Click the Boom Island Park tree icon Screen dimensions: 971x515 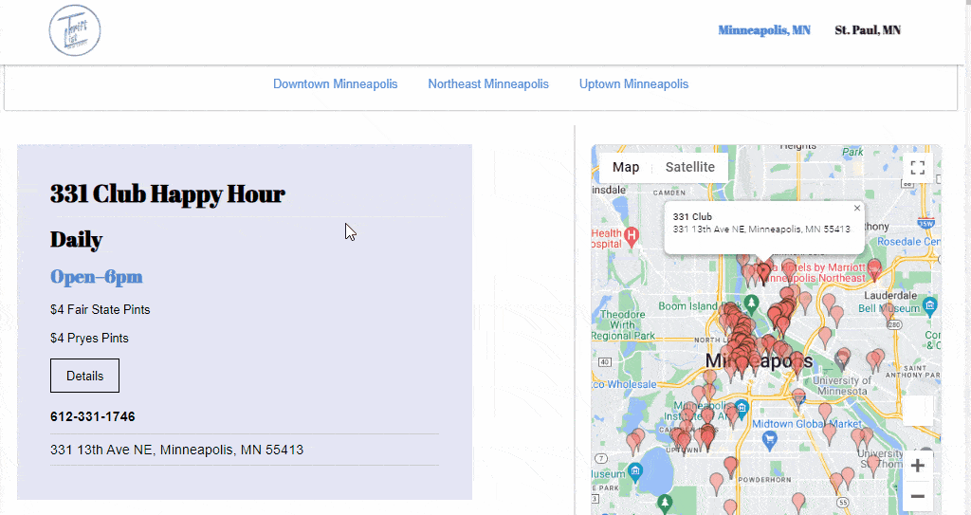[x=751, y=303]
